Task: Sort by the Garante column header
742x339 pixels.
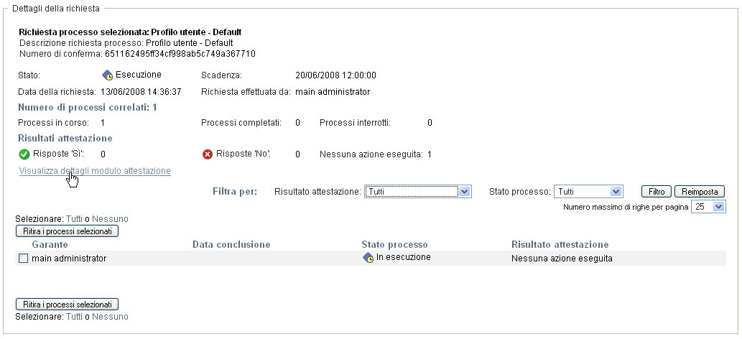Action: 50,245
